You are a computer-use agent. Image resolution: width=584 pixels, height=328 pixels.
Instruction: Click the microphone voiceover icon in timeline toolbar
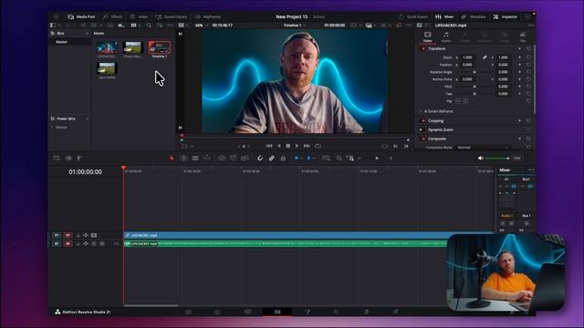click(x=79, y=158)
